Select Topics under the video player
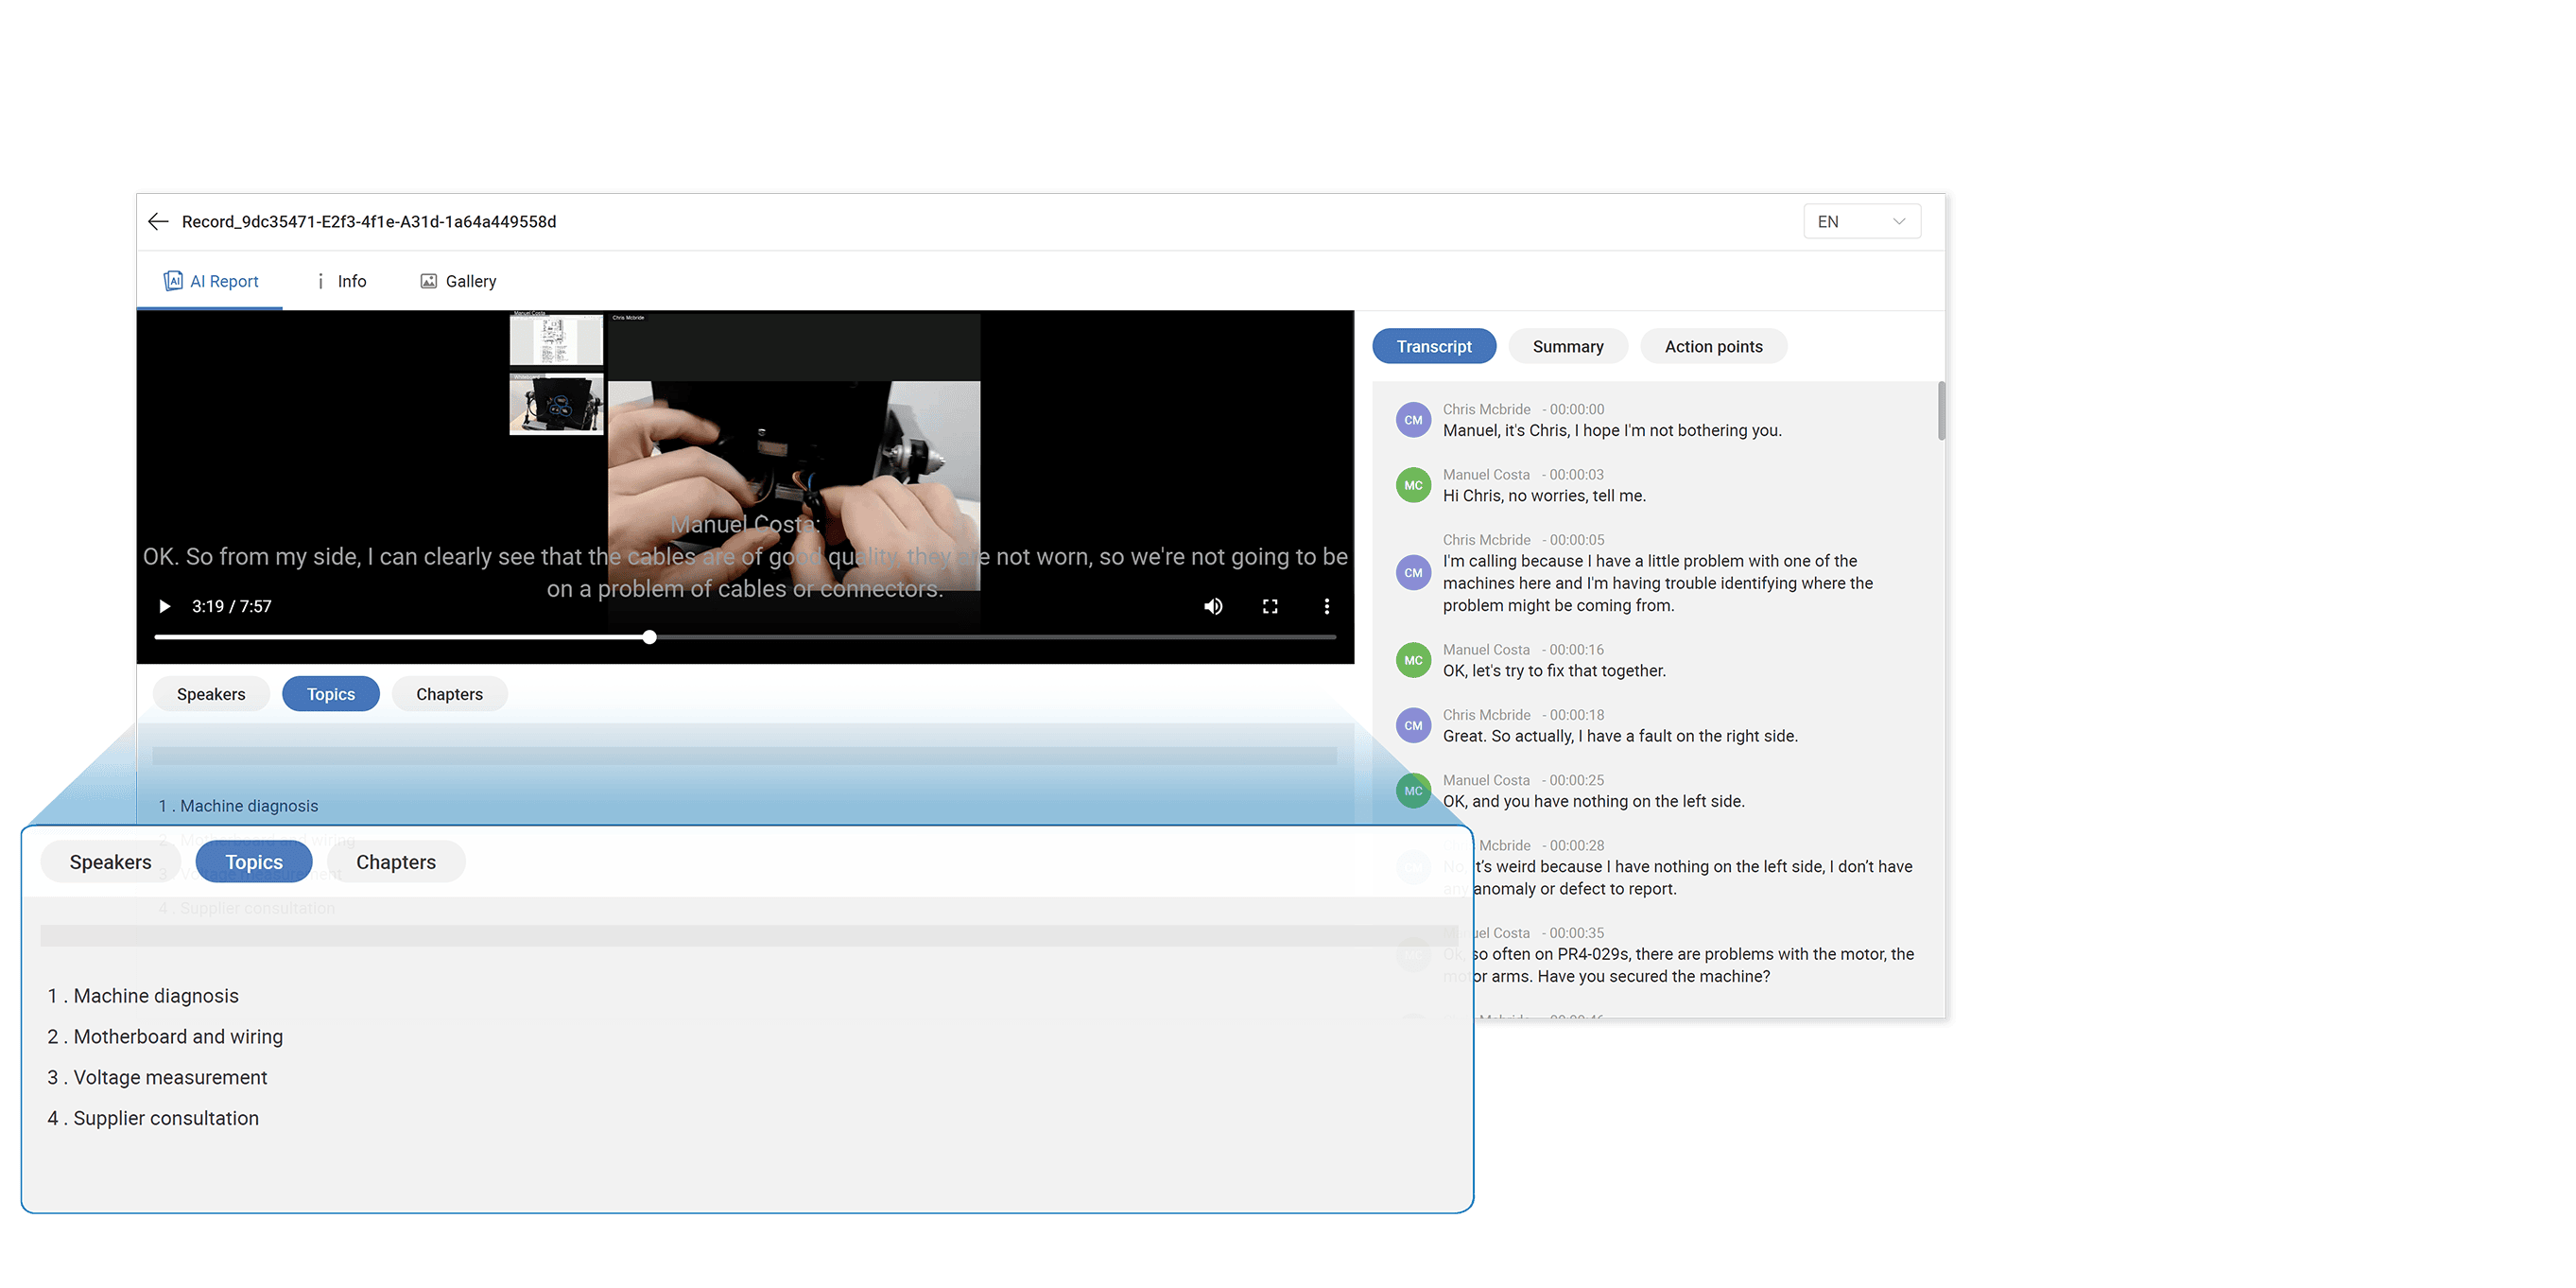This screenshot has width=2576, height=1288. (331, 694)
